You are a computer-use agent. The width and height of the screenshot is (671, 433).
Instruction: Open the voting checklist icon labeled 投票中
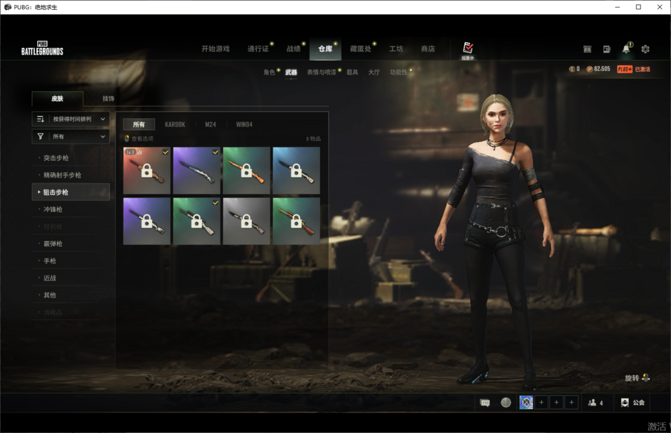468,50
